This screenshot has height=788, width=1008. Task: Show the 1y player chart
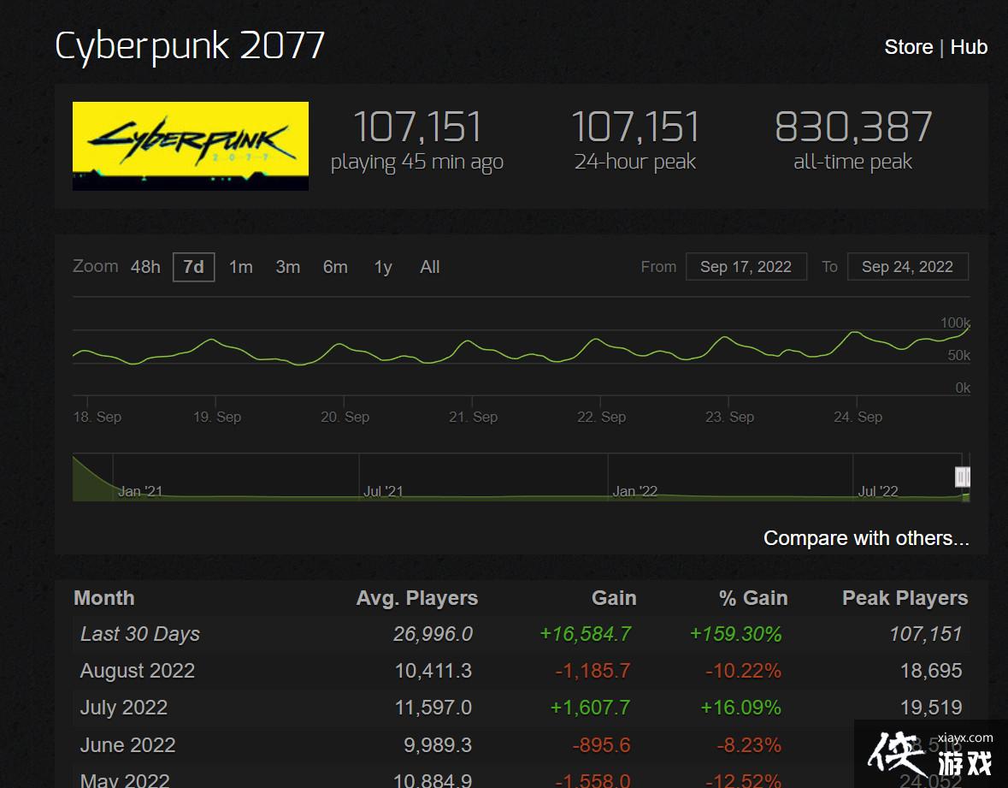coord(382,267)
